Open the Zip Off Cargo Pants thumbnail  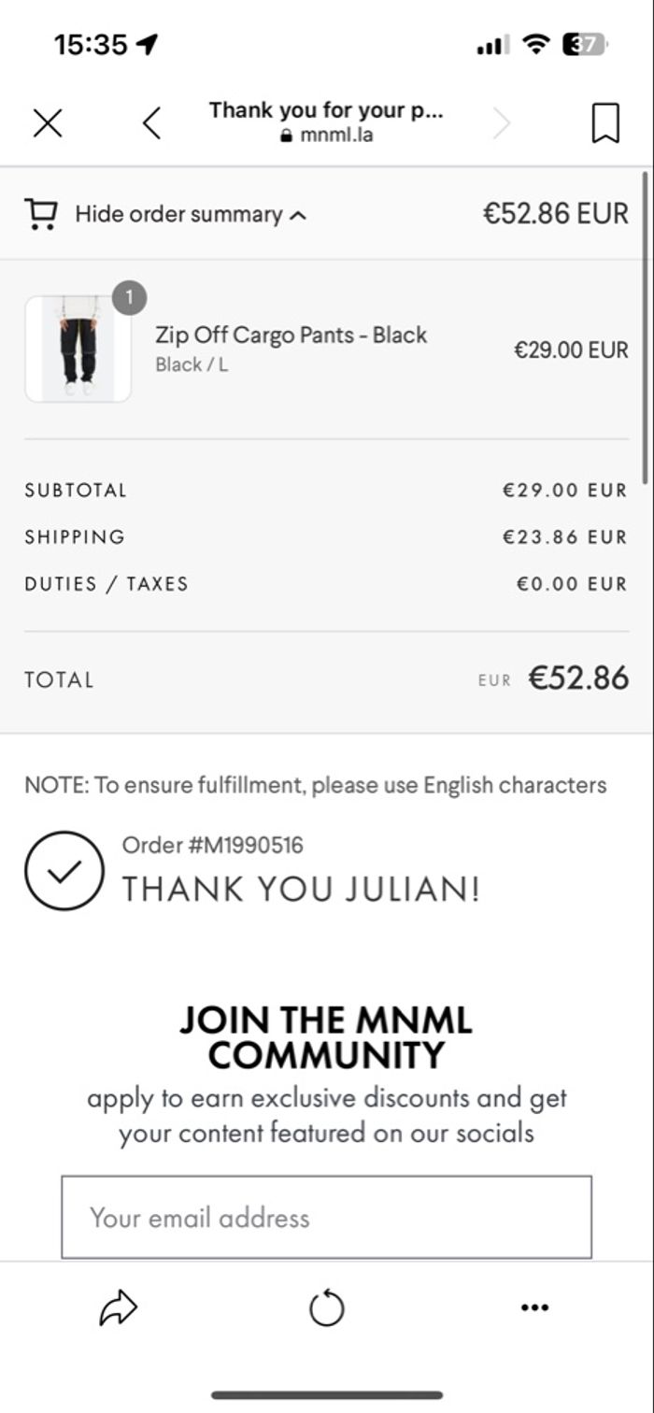[78, 350]
